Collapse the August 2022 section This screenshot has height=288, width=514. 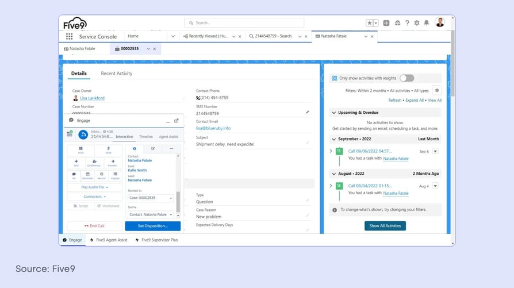333,174
